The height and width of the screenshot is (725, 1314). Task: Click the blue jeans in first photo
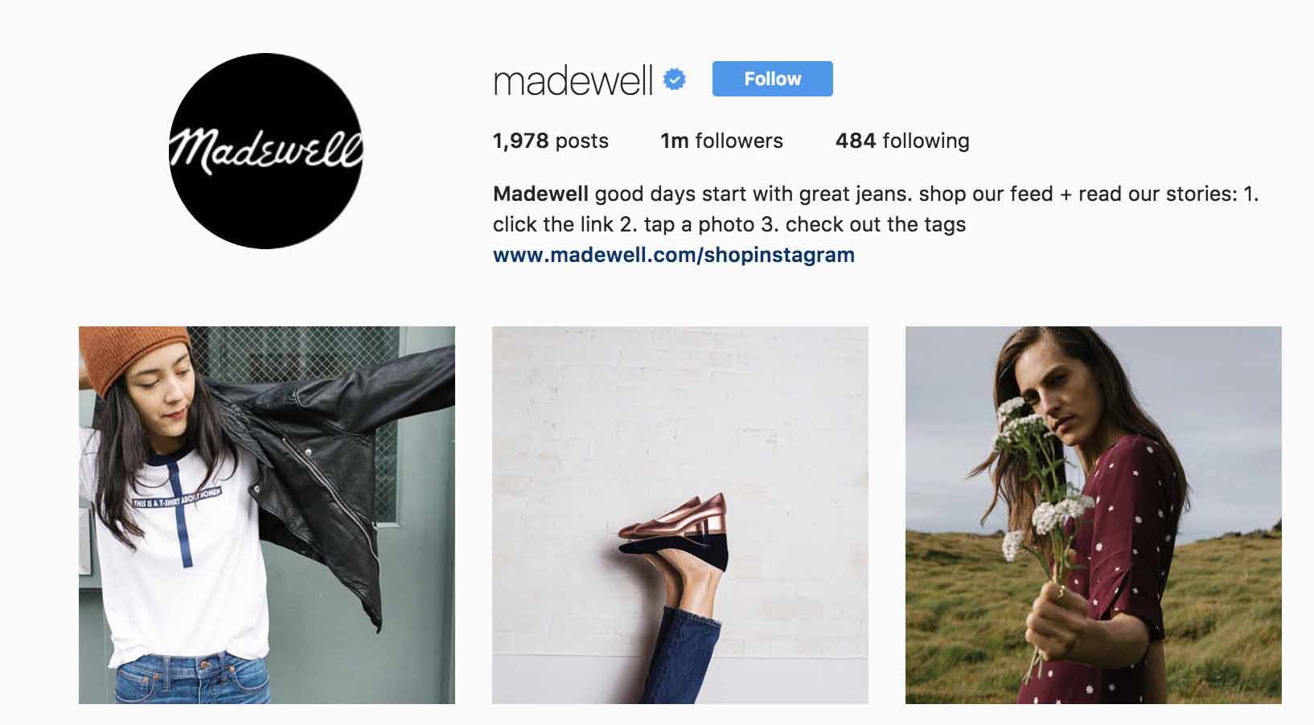pyautogui.click(x=193, y=679)
